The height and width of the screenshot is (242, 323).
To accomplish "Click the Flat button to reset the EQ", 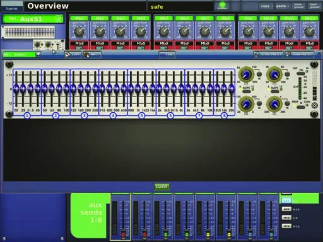I will pyautogui.click(x=168, y=55).
